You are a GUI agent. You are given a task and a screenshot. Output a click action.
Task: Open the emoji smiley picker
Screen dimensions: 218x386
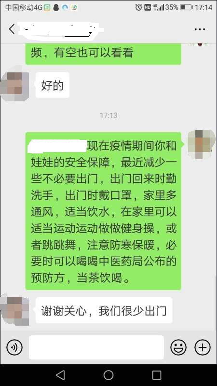click(x=178, y=347)
